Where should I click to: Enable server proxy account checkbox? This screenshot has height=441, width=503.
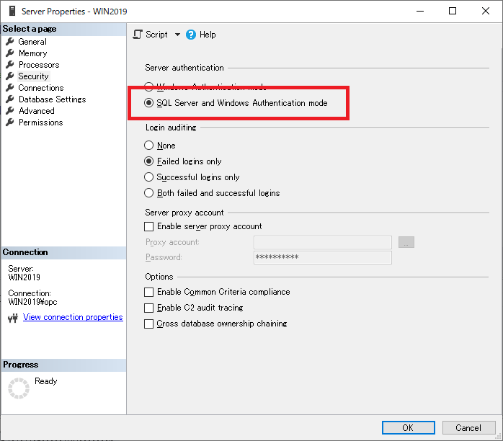149,226
